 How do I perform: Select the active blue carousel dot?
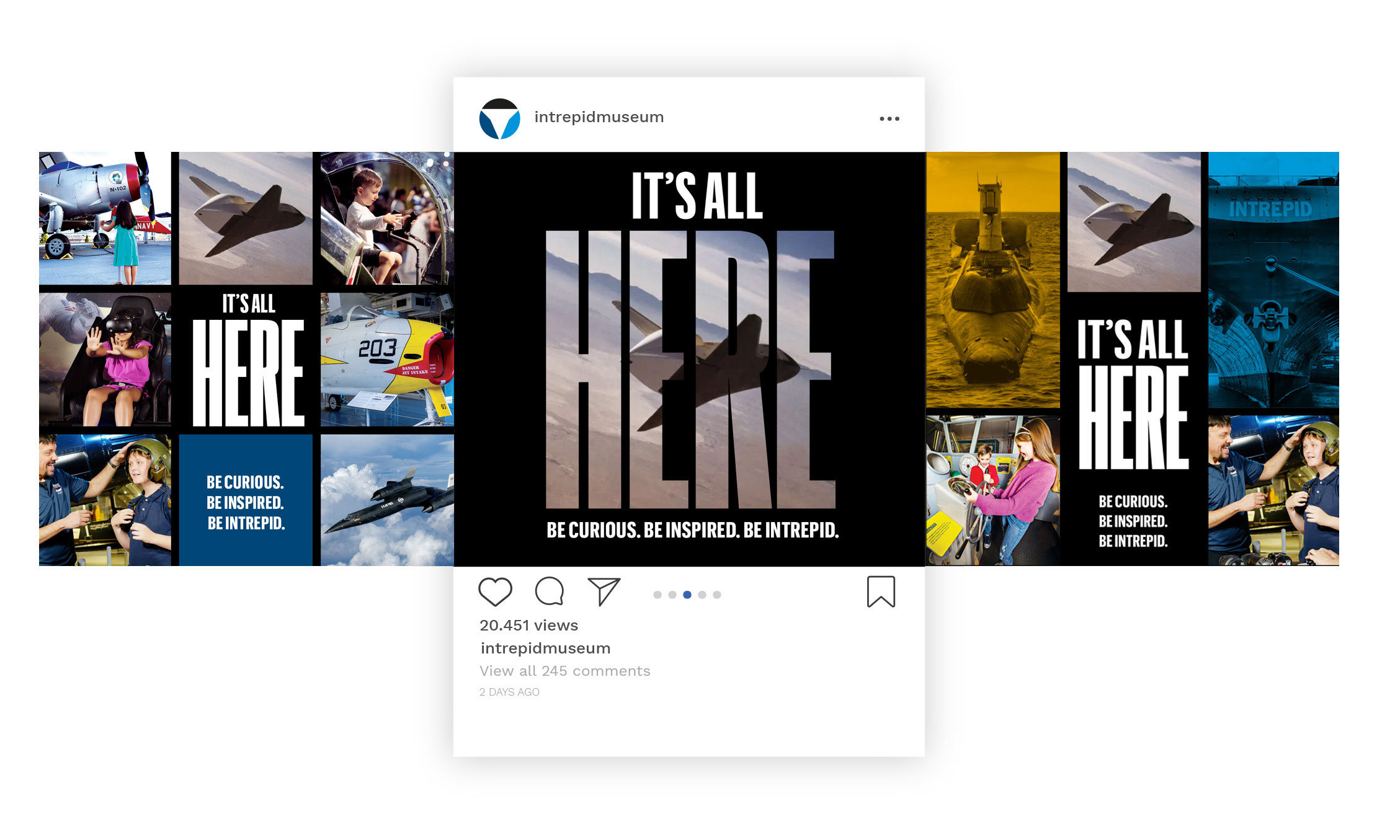coord(687,595)
